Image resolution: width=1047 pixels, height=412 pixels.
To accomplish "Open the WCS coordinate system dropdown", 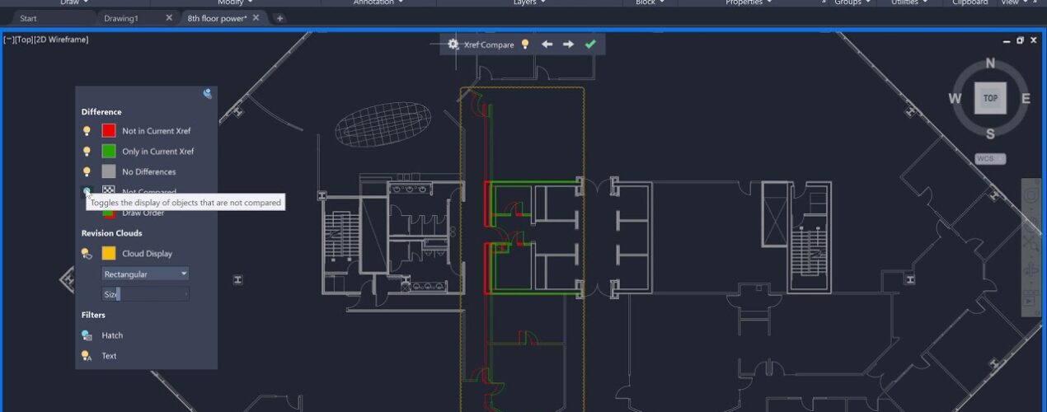I will pyautogui.click(x=990, y=159).
